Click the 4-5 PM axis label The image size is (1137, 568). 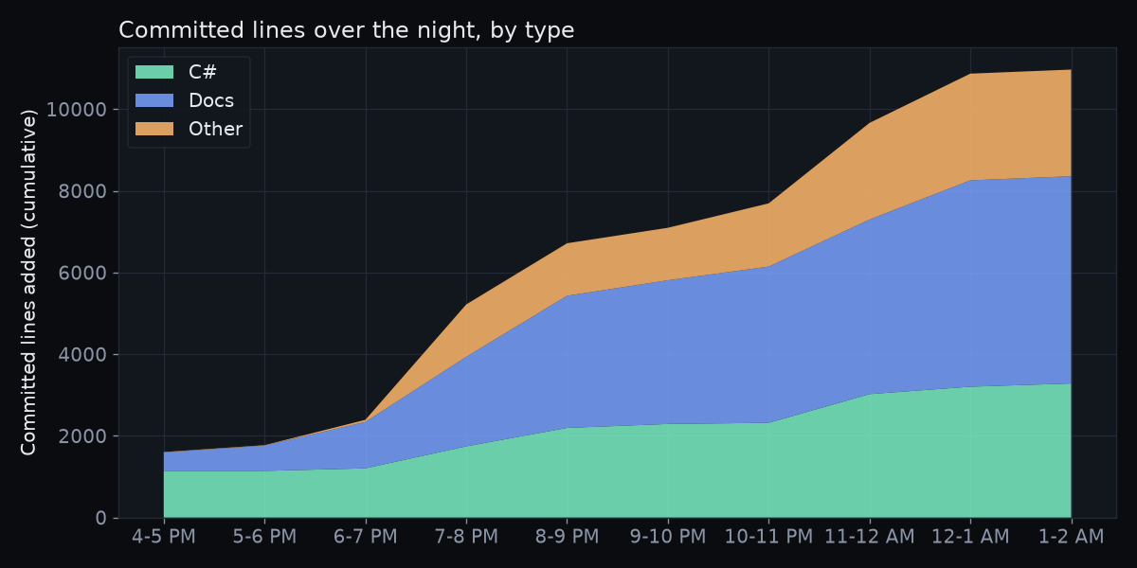coord(164,537)
